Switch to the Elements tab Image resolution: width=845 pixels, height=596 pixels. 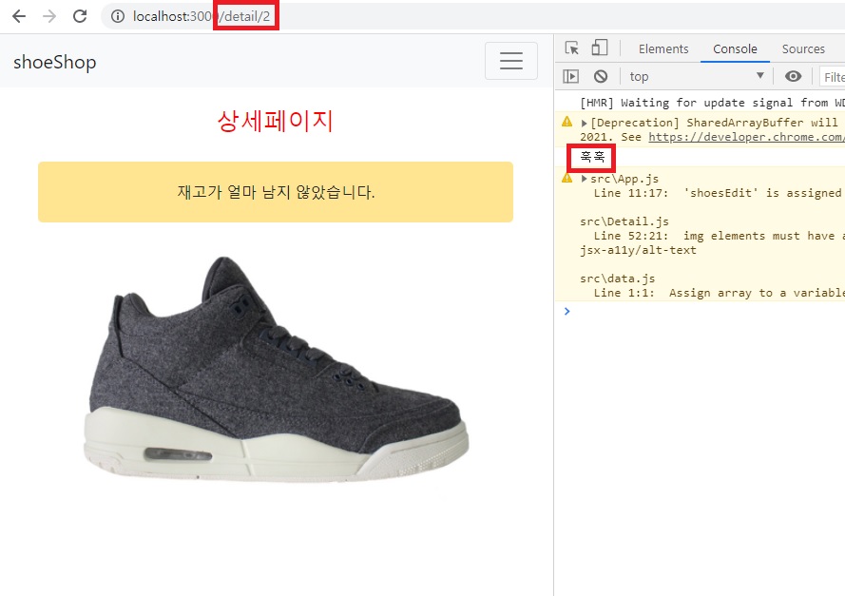click(x=663, y=49)
